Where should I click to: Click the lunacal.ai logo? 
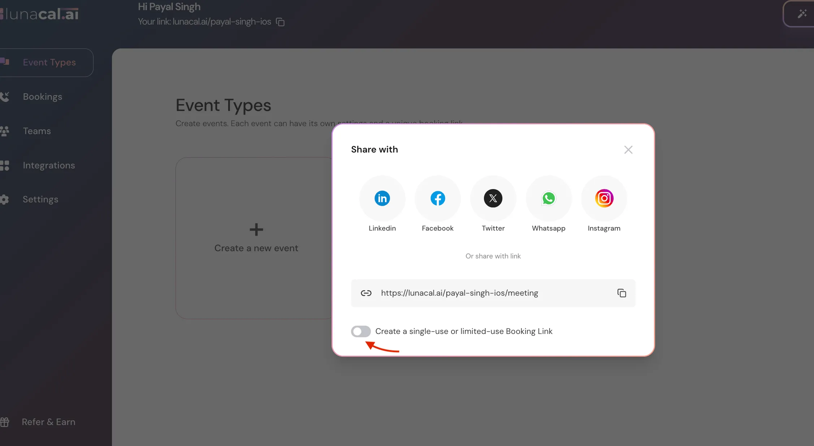40,14
